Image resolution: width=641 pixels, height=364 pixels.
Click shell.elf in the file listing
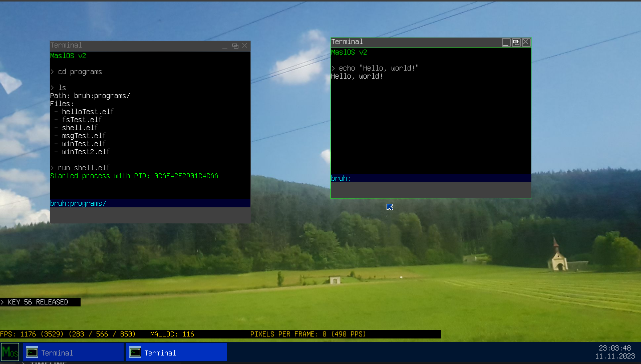(x=80, y=128)
